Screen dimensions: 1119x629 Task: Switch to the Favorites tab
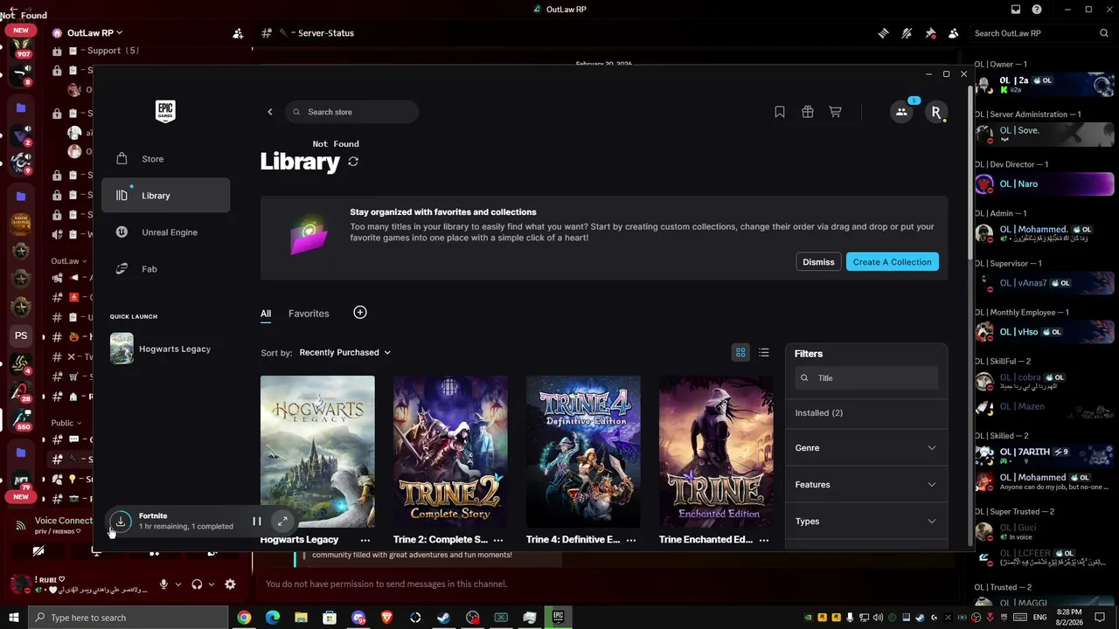309,314
